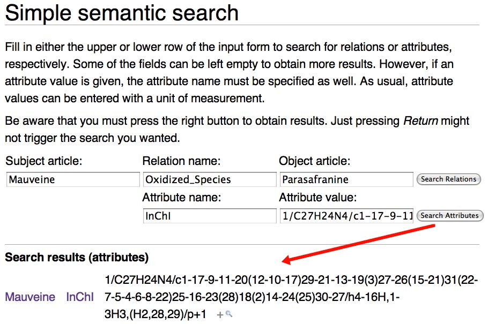
Task: Click the Relation name field with Oxidized_Species
Action: click(209, 179)
